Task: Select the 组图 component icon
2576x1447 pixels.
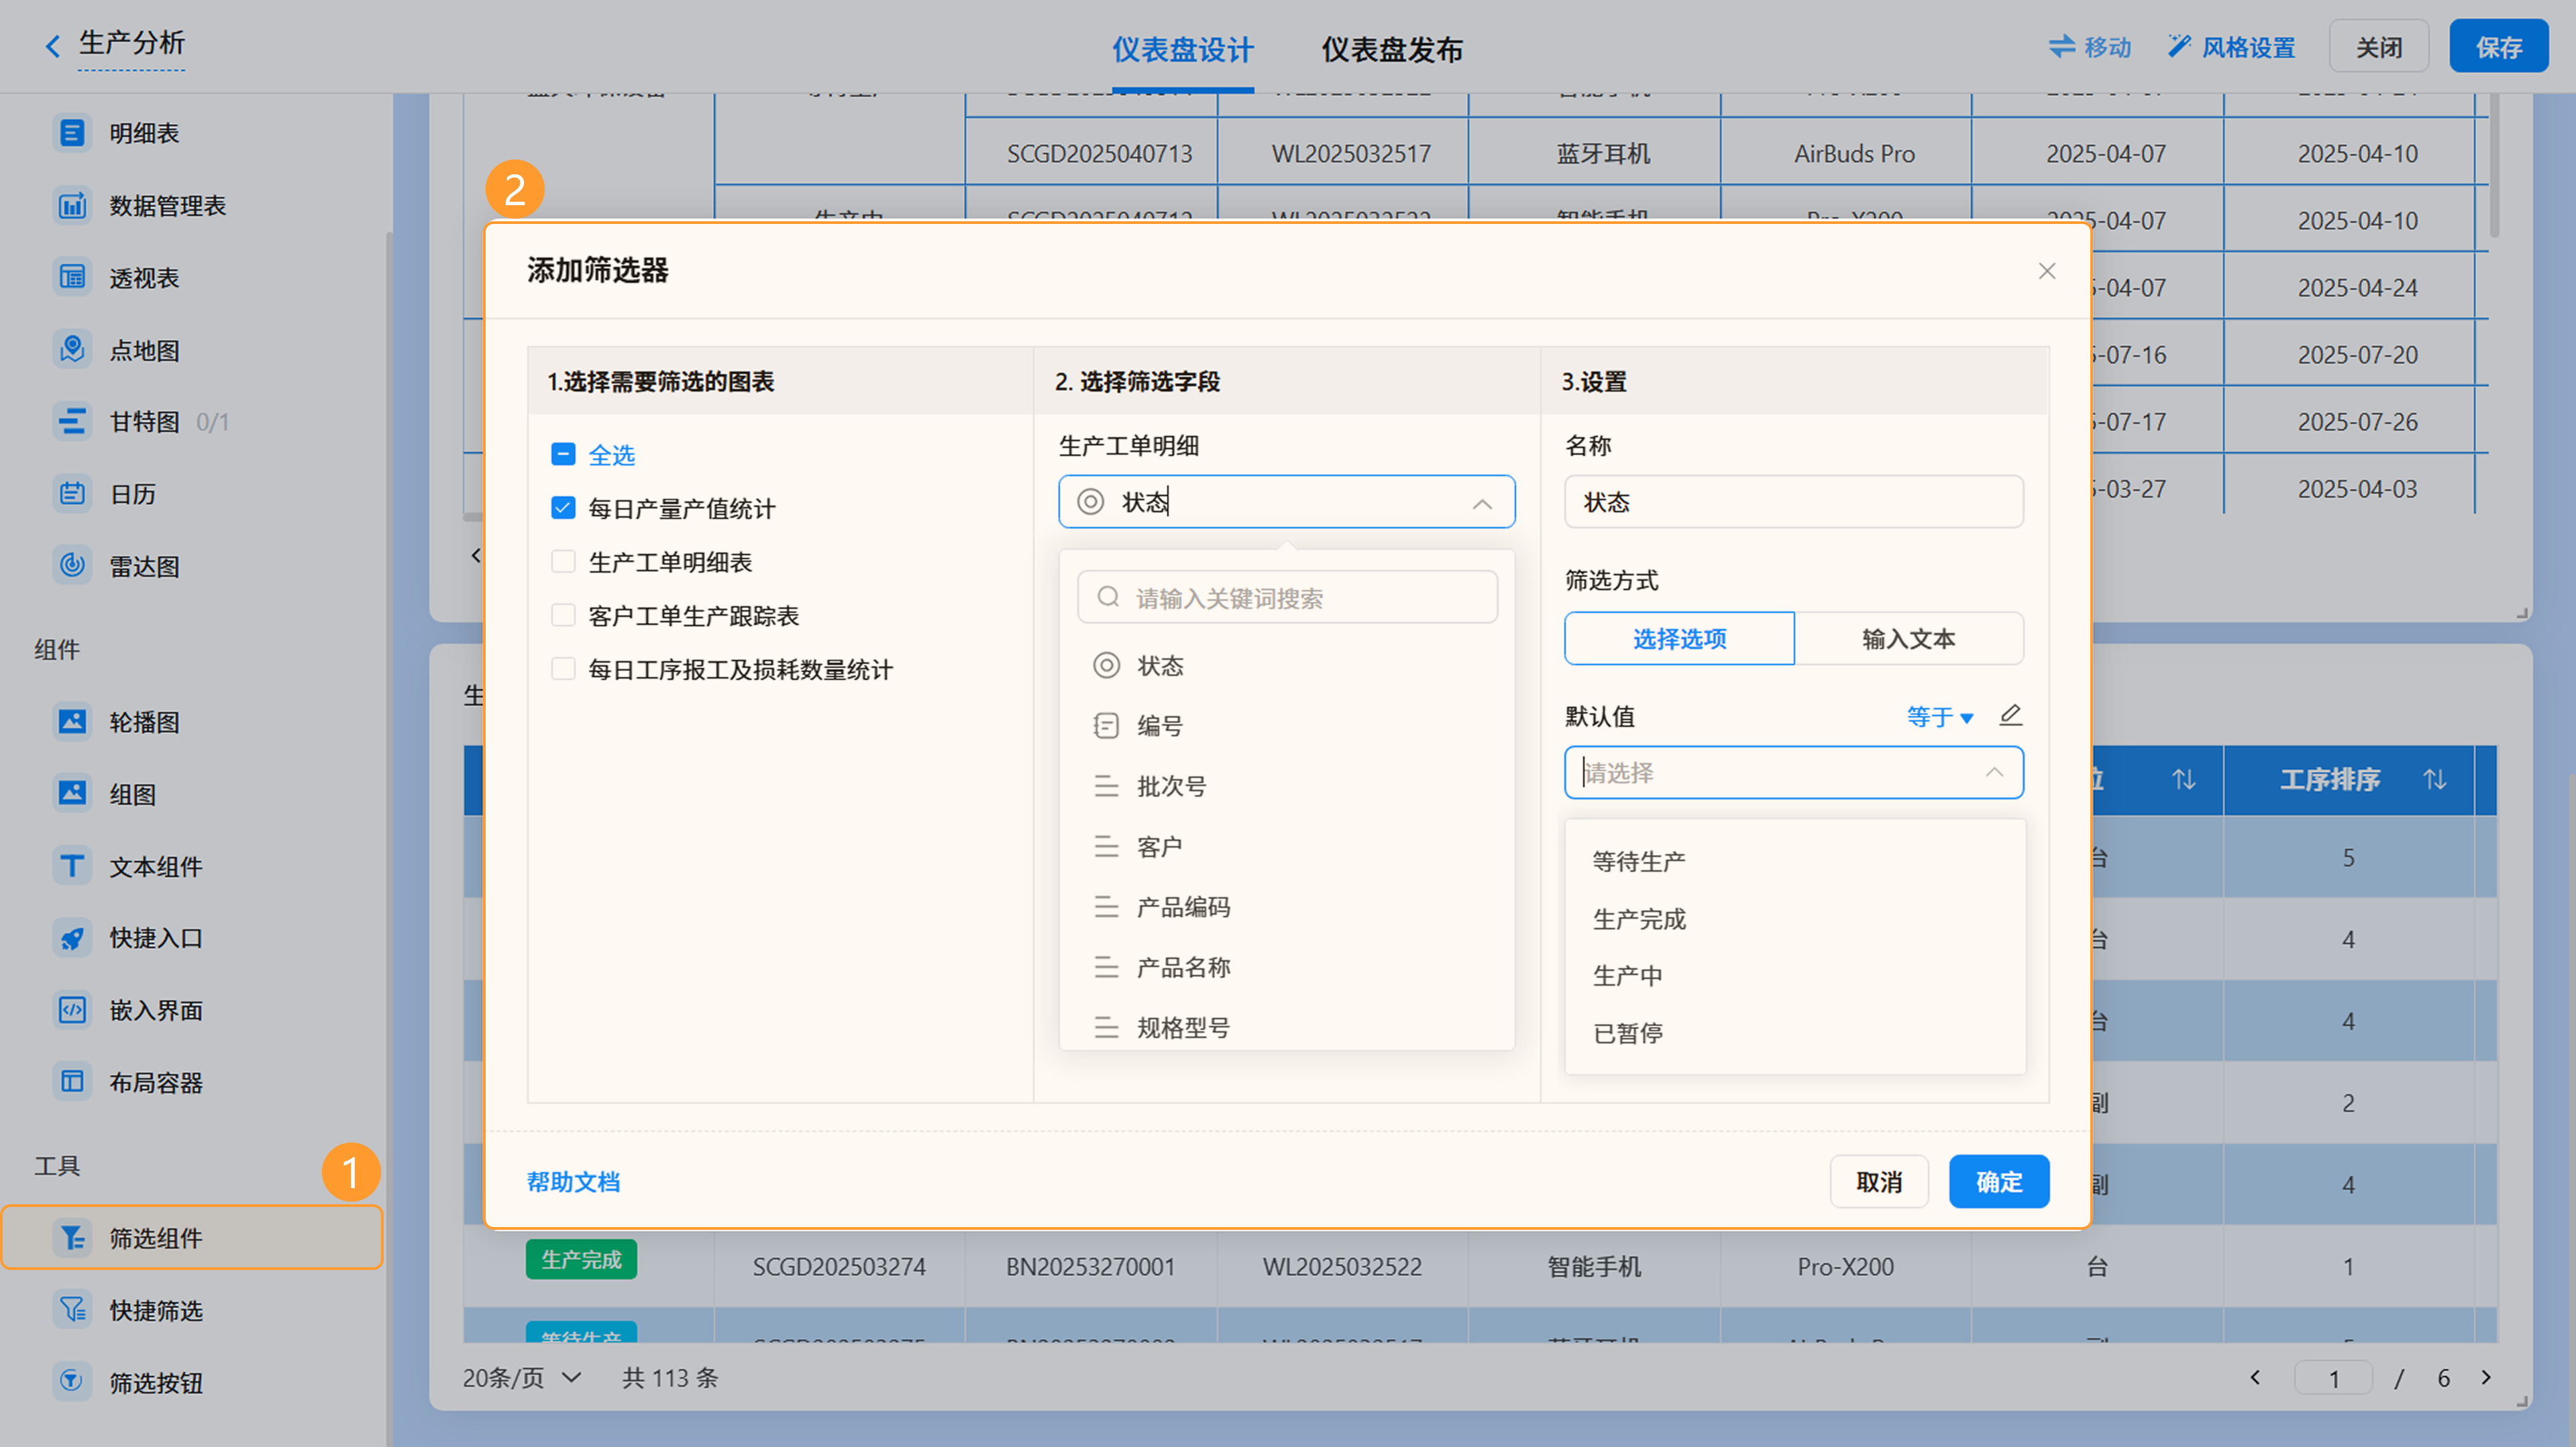Action: (x=72, y=795)
